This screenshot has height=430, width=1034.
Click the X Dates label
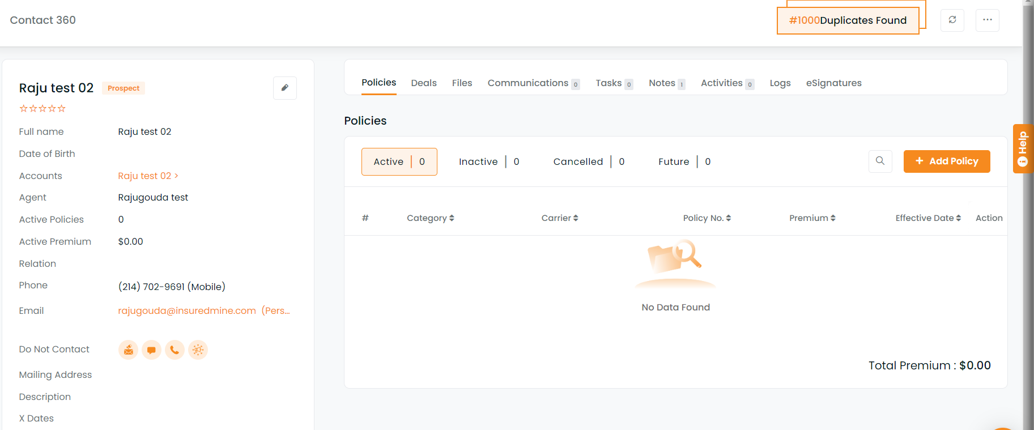pyautogui.click(x=36, y=418)
